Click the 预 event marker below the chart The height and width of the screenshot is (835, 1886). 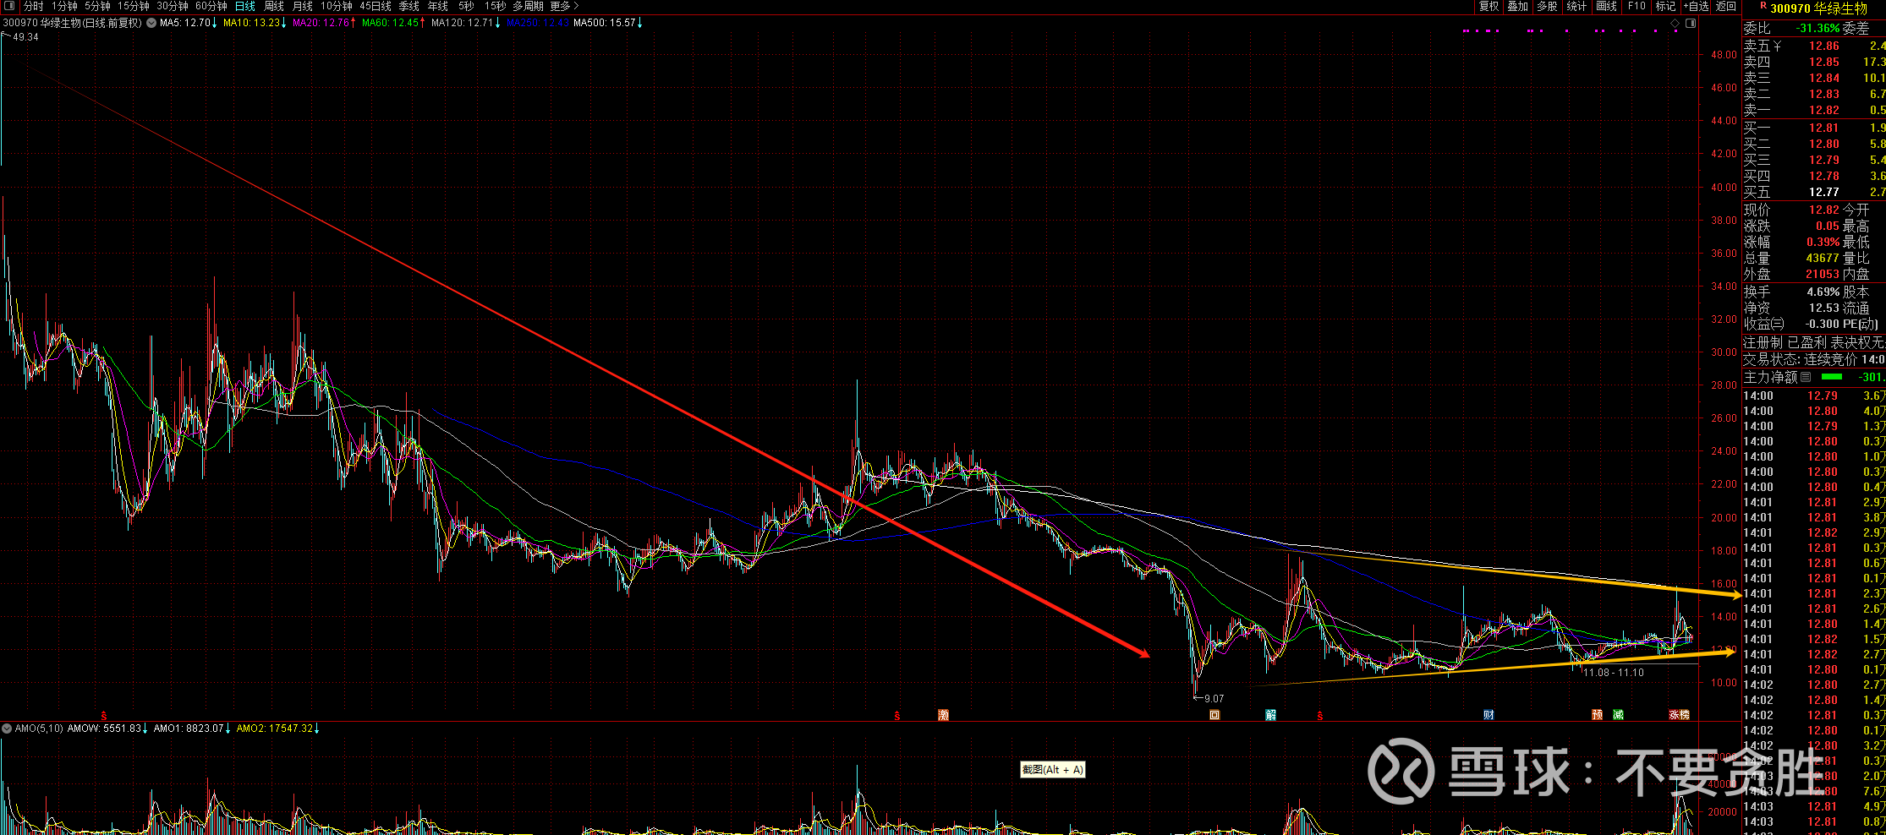pos(1597,715)
